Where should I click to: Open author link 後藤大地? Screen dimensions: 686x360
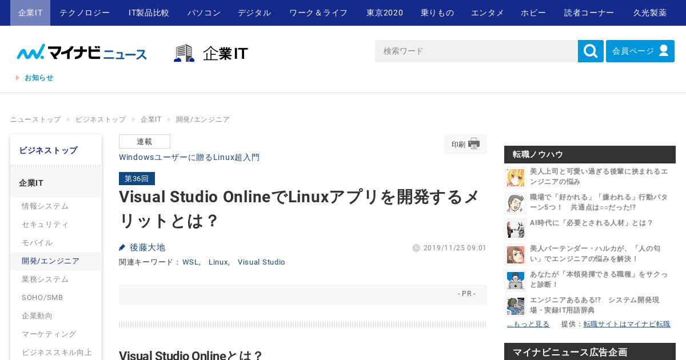click(x=147, y=247)
